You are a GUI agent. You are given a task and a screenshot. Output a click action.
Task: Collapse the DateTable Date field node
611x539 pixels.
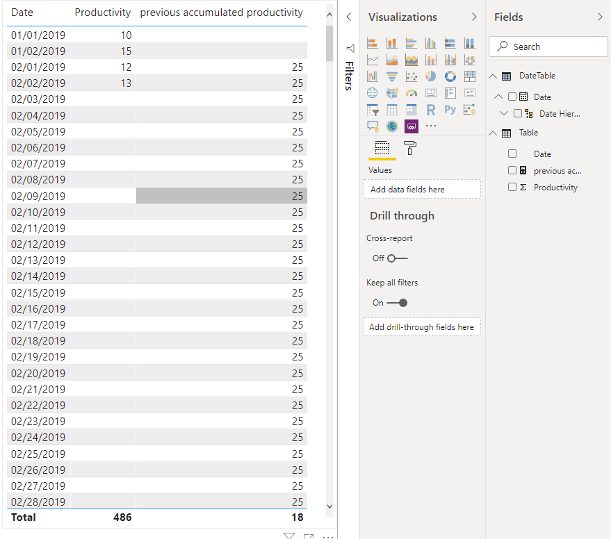pyautogui.click(x=498, y=97)
